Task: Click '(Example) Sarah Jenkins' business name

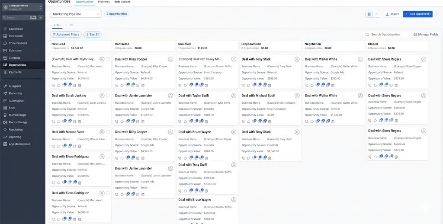Action: [x=92, y=103]
